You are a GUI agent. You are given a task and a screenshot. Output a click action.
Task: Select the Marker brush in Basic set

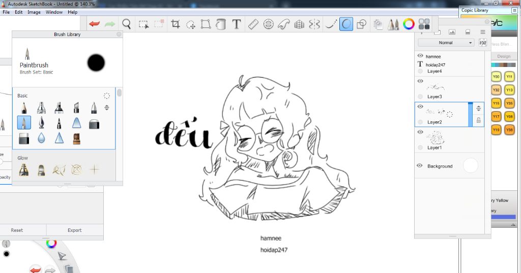[59, 108]
